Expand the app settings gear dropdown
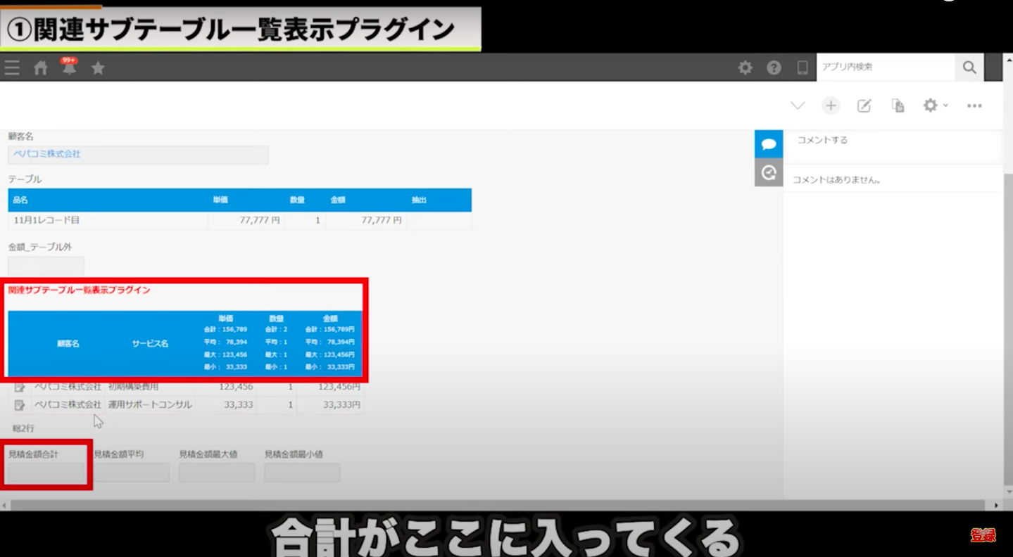The image size is (1013, 557). (935, 105)
